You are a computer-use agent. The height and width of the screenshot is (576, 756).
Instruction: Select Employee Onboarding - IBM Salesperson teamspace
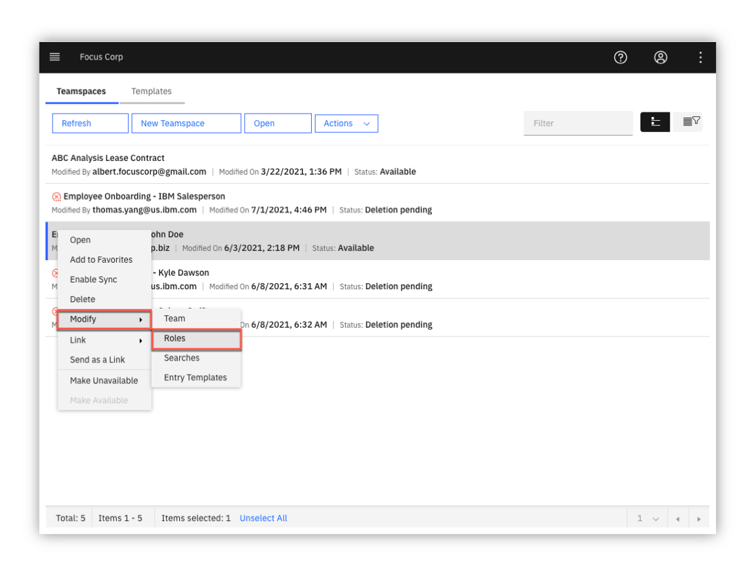[377, 203]
